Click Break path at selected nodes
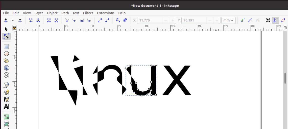288x129 pixels. click(x=38, y=20)
